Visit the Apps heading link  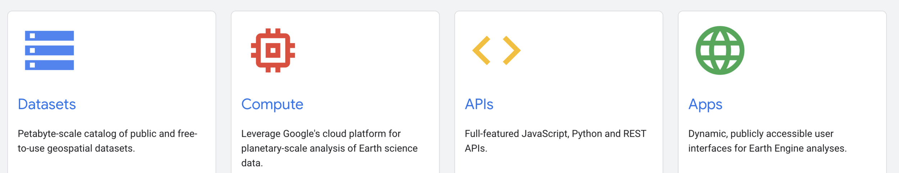(705, 105)
